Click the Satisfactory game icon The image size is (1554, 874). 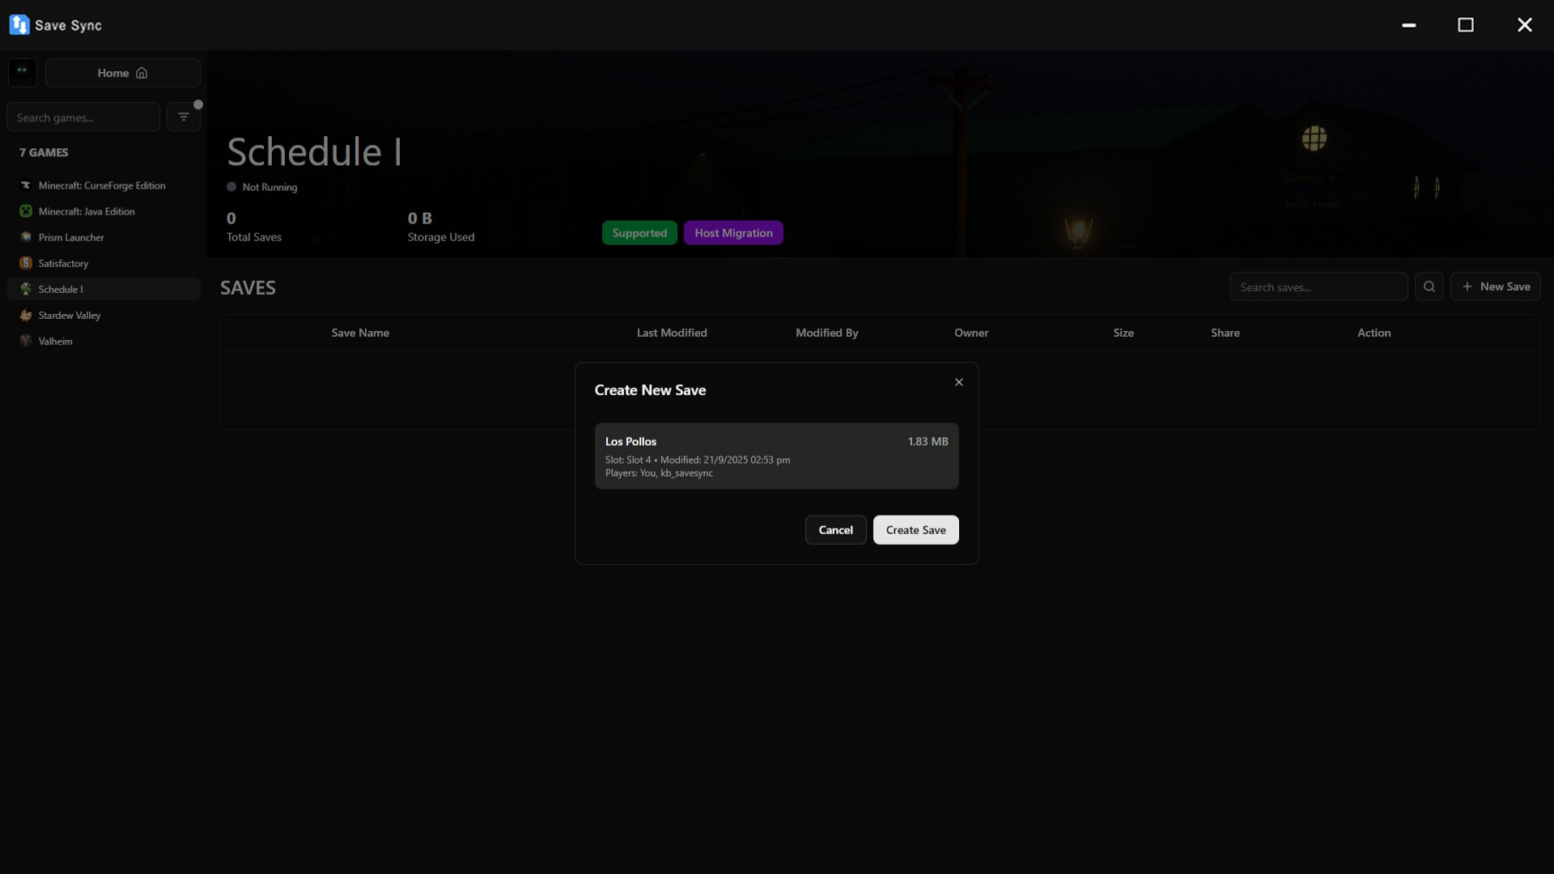(x=26, y=263)
